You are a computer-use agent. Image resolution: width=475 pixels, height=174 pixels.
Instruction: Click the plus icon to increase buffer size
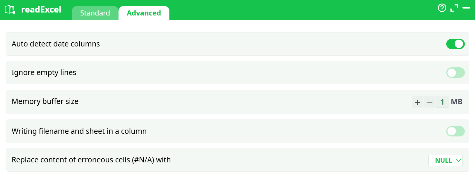pos(417,102)
